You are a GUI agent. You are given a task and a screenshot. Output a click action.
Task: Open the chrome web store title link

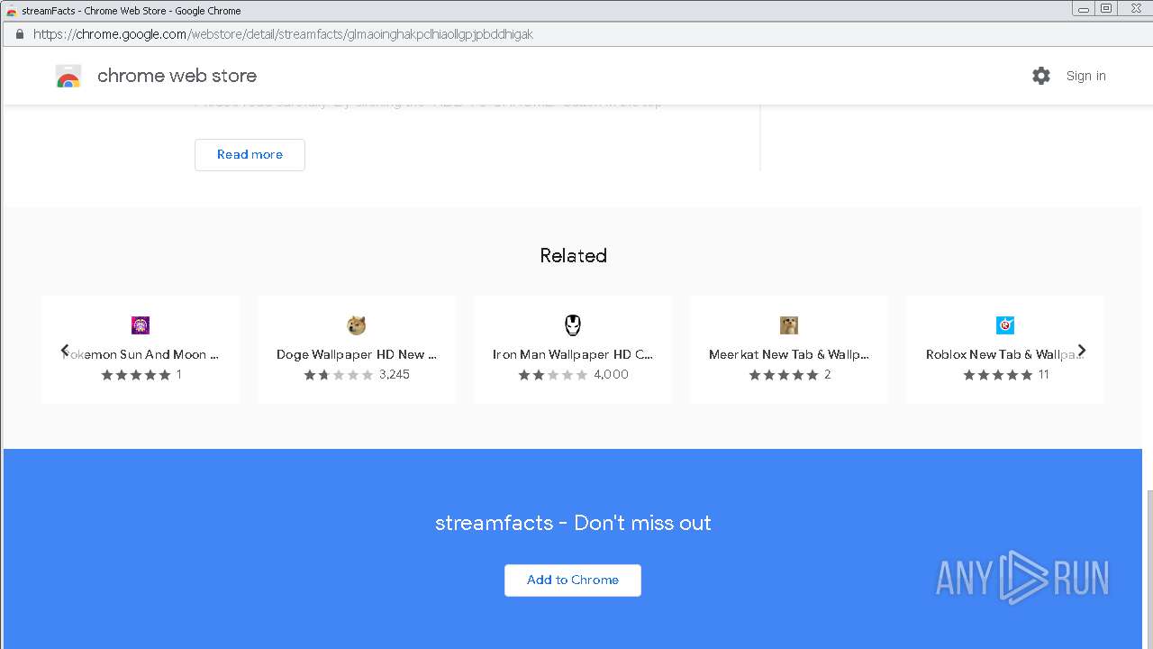pyautogui.click(x=177, y=76)
